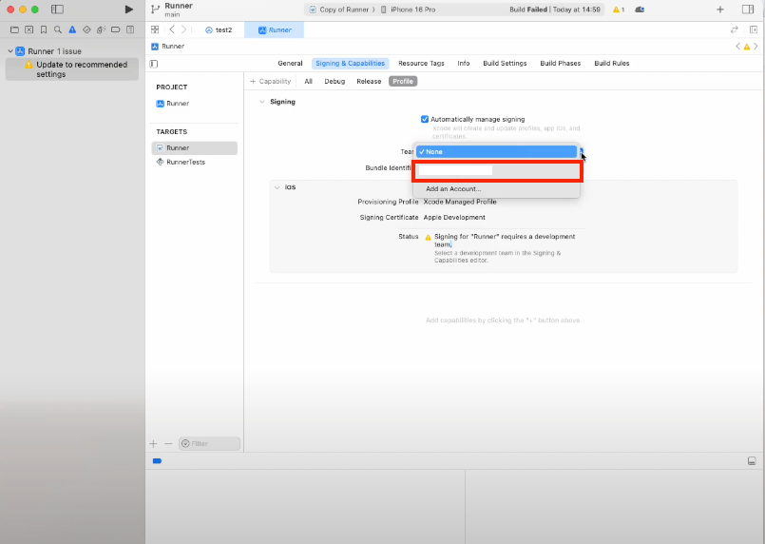This screenshot has width=765, height=544.
Task: Hide the project and targets list
Action: [x=154, y=64]
